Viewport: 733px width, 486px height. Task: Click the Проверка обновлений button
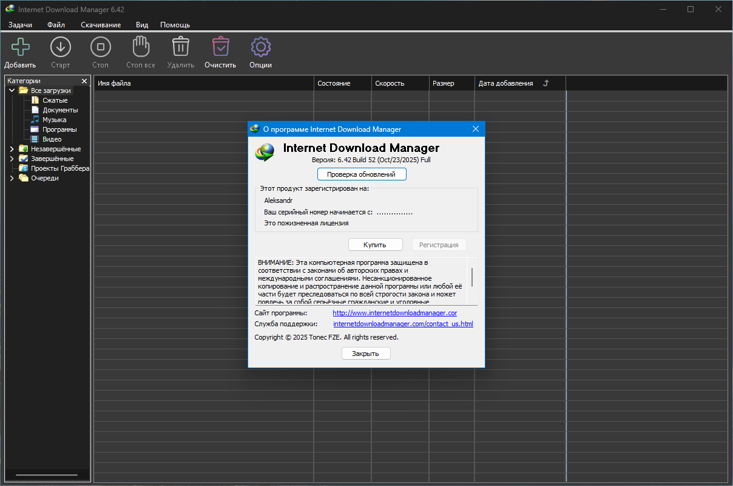point(361,174)
